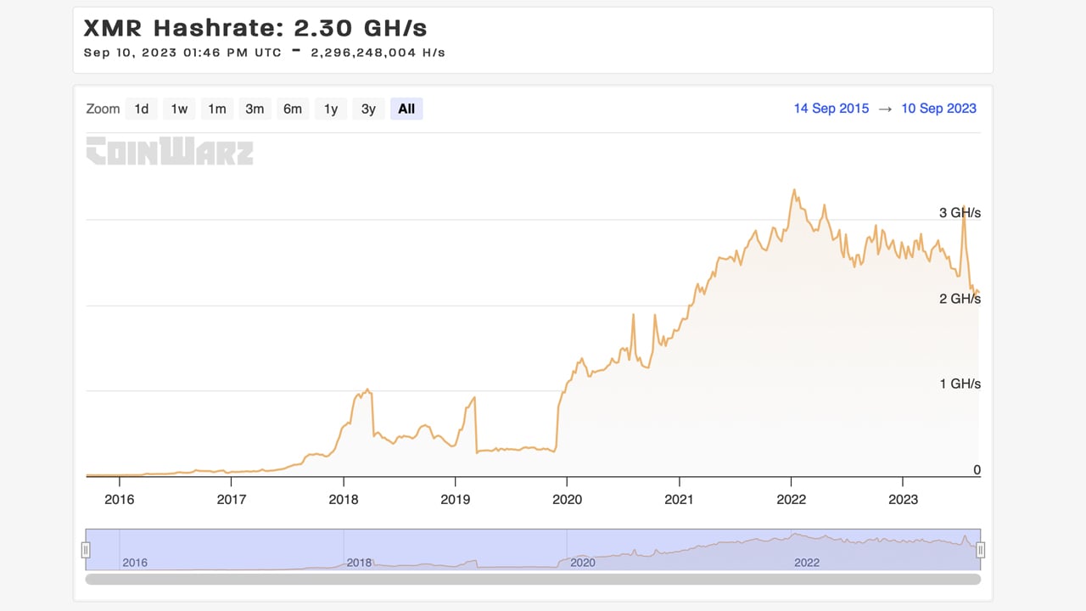
Task: Select the 1y zoom range
Action: click(x=331, y=109)
